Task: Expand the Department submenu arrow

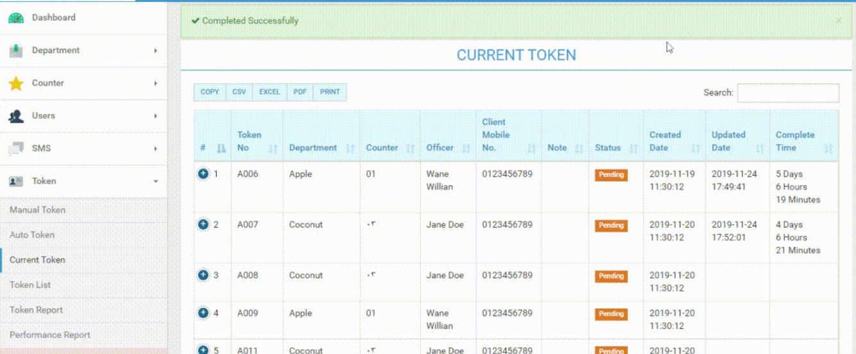Action: pyautogui.click(x=155, y=51)
